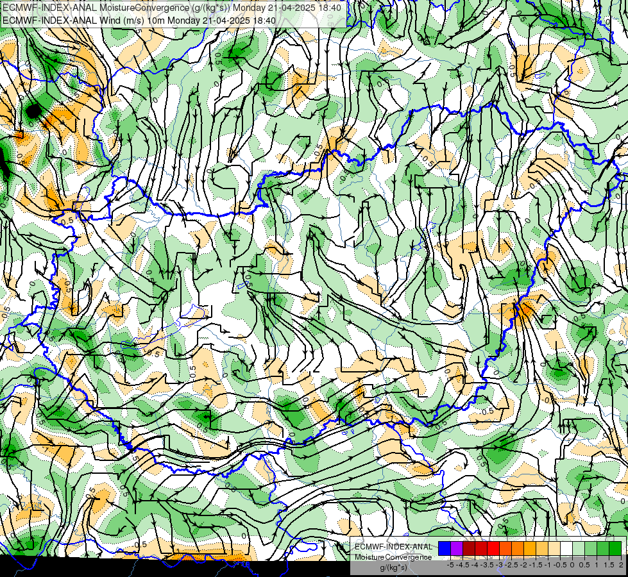Click the MoistureConvergence title line at top
The height and width of the screenshot is (577, 628).
coord(172,8)
